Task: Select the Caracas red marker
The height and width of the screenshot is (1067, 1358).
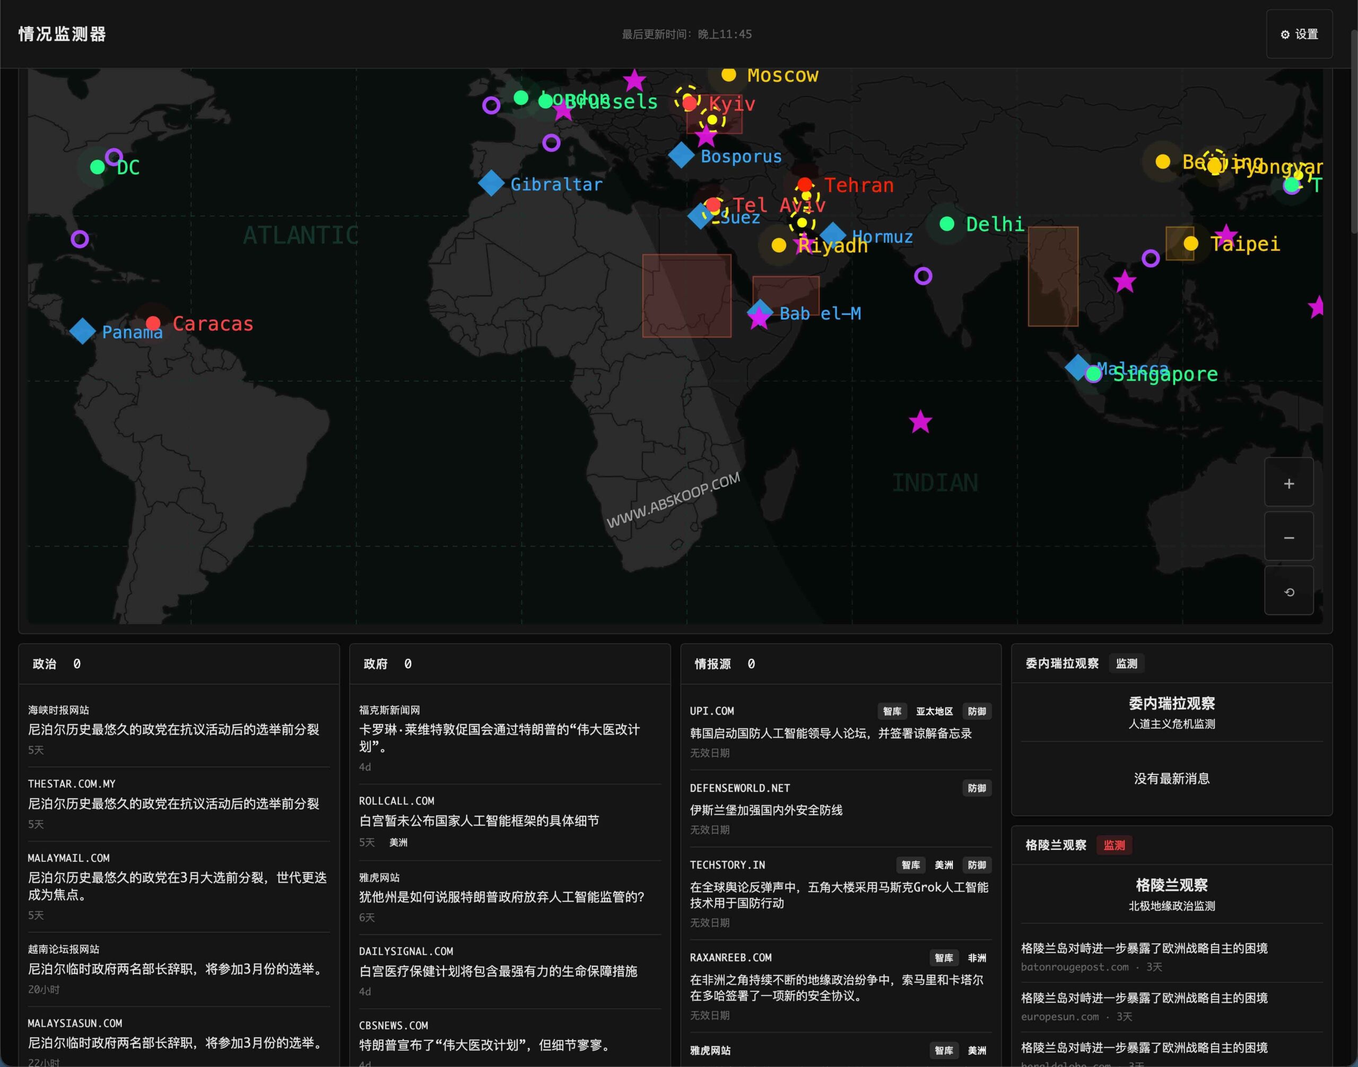Action: 153,323
